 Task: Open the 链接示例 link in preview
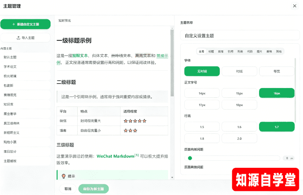point(162,56)
